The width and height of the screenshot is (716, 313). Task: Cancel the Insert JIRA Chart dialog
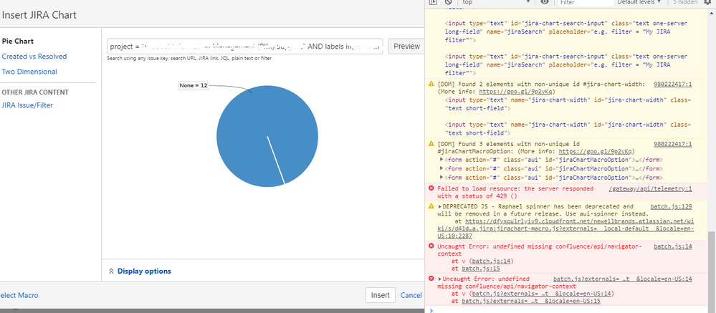pyautogui.click(x=411, y=295)
